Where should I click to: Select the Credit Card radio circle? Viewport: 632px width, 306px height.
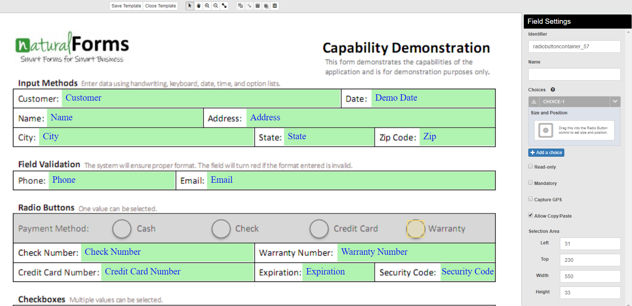point(319,229)
